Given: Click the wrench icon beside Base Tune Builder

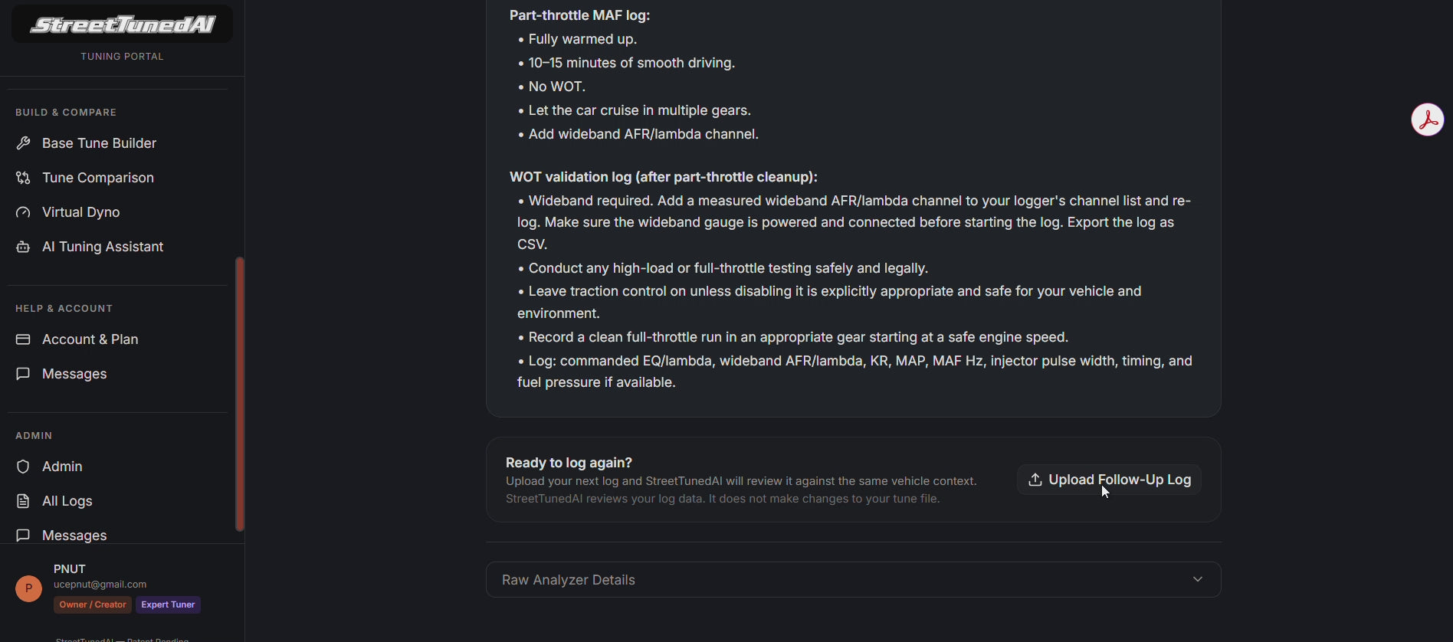Looking at the screenshot, I should tap(24, 143).
